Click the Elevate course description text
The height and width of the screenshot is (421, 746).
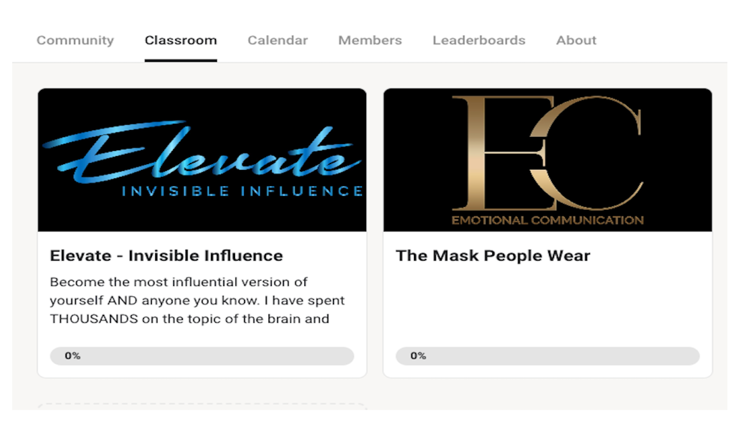(x=197, y=301)
